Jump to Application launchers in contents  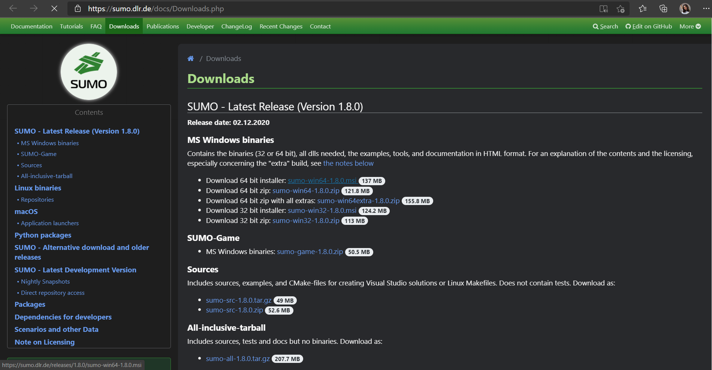50,223
